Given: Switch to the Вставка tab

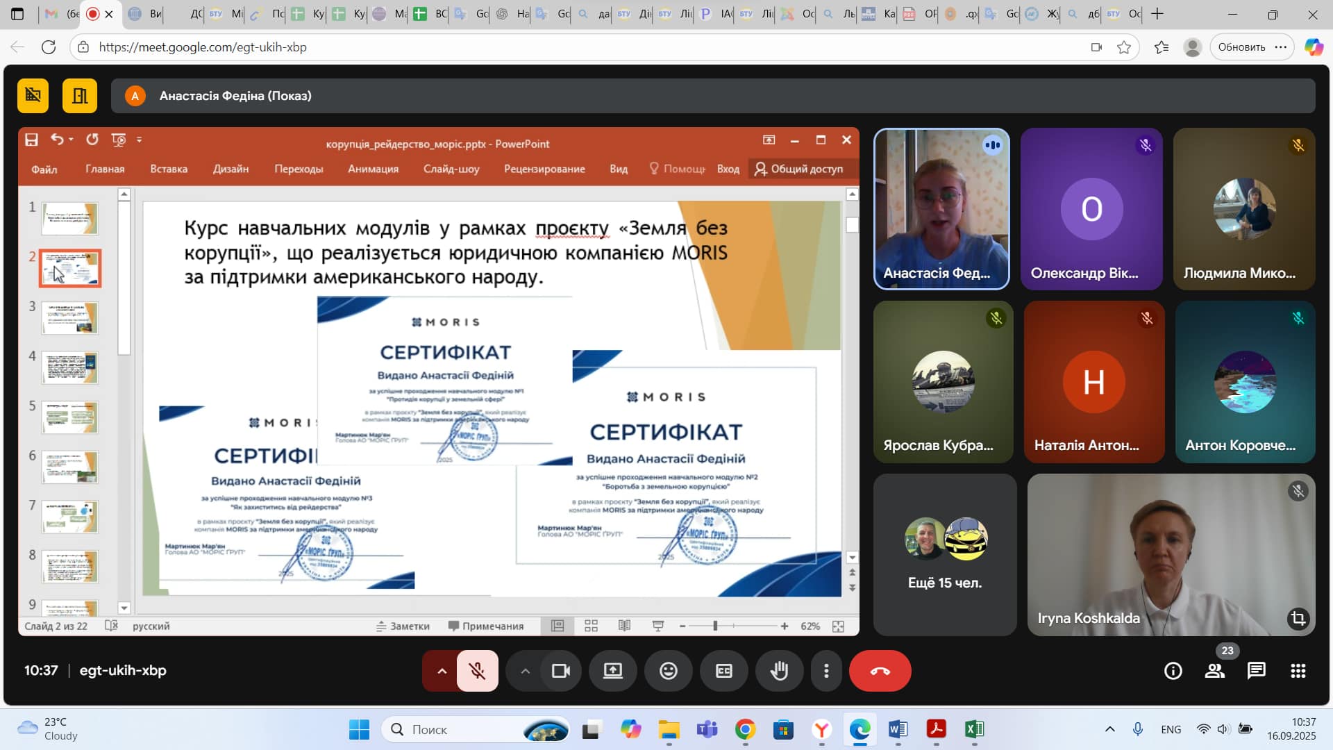Looking at the screenshot, I should point(169,169).
